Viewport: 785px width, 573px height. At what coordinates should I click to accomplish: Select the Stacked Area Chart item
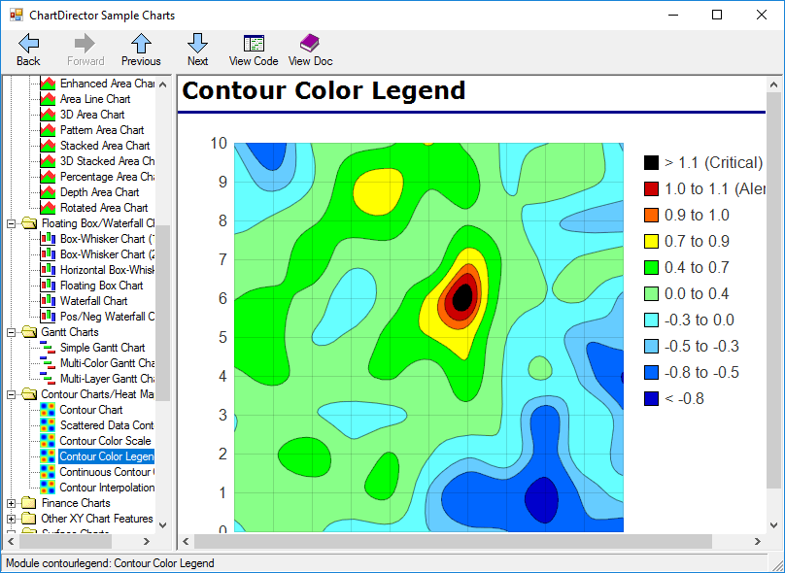click(105, 146)
